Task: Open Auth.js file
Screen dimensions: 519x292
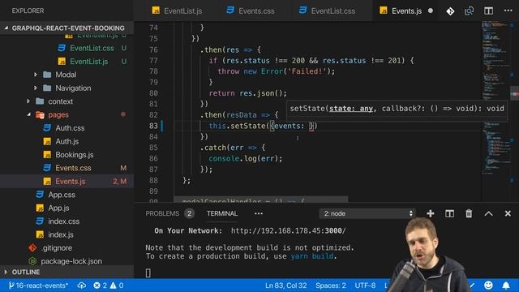Action: pyautogui.click(x=66, y=141)
